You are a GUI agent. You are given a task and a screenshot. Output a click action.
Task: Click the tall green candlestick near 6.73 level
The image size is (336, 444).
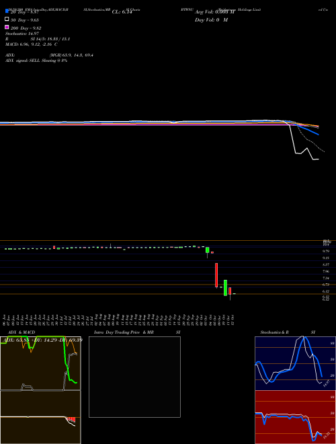pos(225,288)
